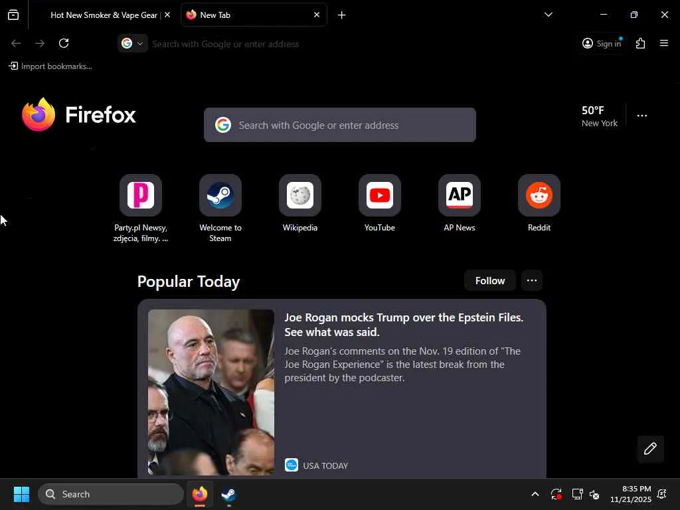Open the Joe Rogan article headline
This screenshot has height=510, width=680.
(x=404, y=324)
